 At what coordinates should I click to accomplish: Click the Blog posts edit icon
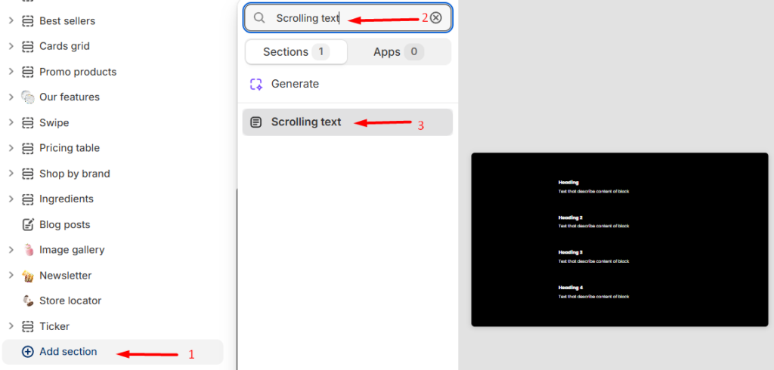[x=28, y=224]
